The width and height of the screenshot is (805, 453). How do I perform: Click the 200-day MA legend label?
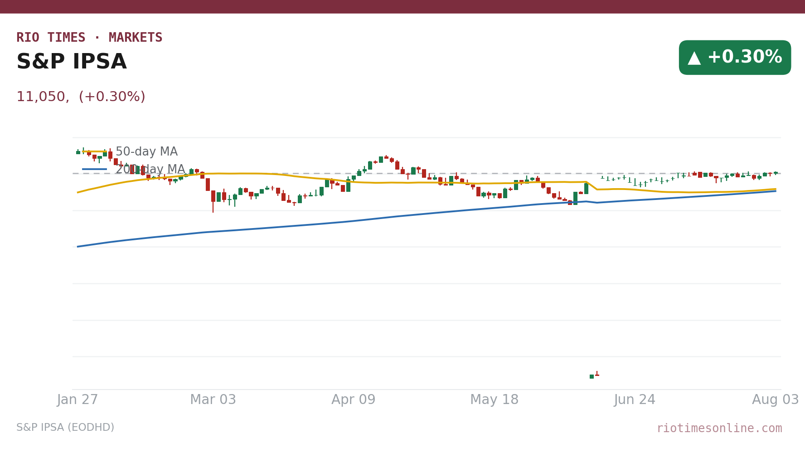pos(150,170)
